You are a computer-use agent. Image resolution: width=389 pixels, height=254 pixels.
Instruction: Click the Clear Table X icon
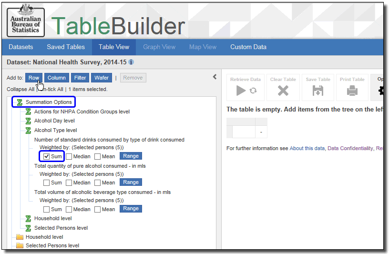pyautogui.click(x=283, y=91)
